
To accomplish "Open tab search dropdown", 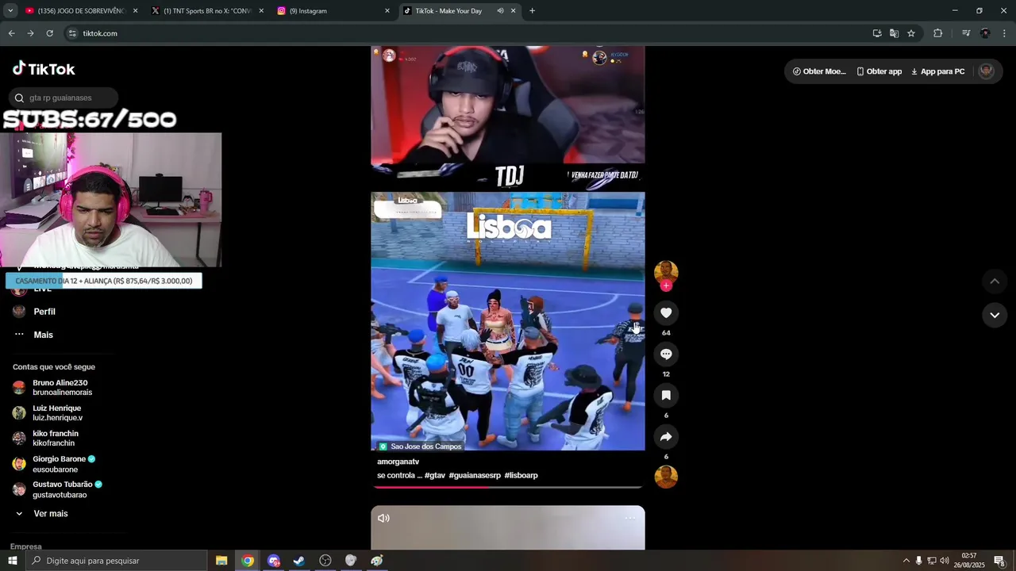I will point(10,11).
